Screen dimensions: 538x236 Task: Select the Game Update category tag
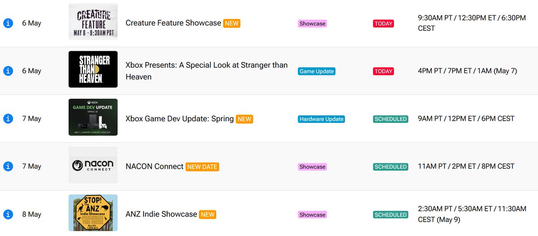317,71
